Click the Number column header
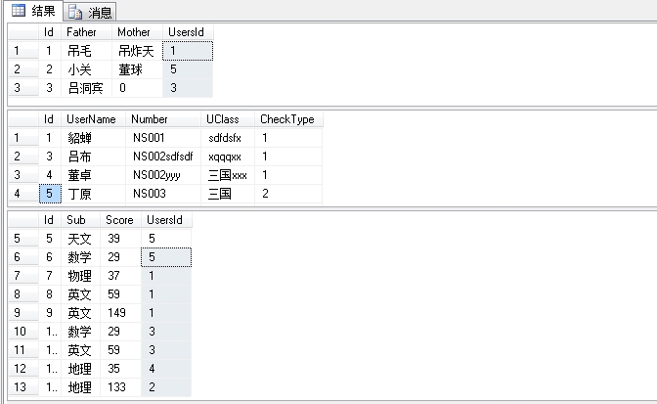The width and height of the screenshot is (657, 404). (163, 119)
